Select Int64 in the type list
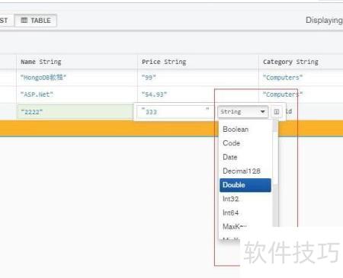The image size is (343, 278). [245, 212]
